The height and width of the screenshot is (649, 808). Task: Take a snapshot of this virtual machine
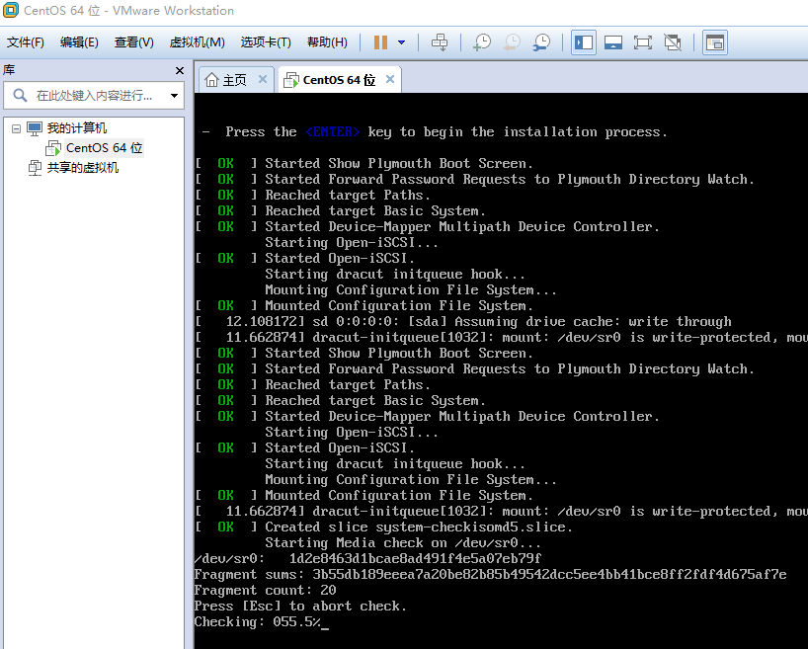pyautogui.click(x=482, y=42)
